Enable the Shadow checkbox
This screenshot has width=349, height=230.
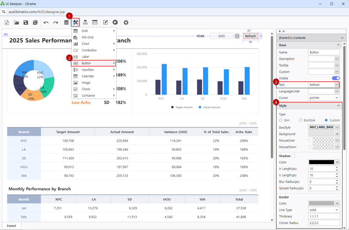[x=294, y=156]
